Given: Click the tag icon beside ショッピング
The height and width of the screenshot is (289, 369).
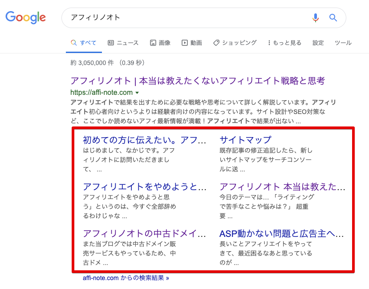Looking at the screenshot, I should (x=216, y=43).
